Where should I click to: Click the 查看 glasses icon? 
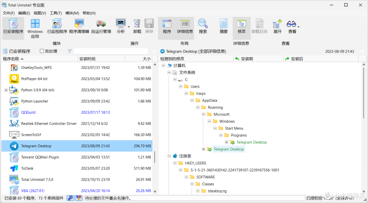[291, 24]
